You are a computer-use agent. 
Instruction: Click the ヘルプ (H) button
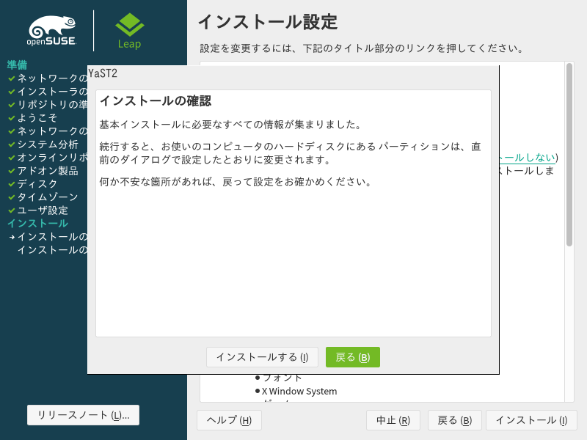point(229,420)
